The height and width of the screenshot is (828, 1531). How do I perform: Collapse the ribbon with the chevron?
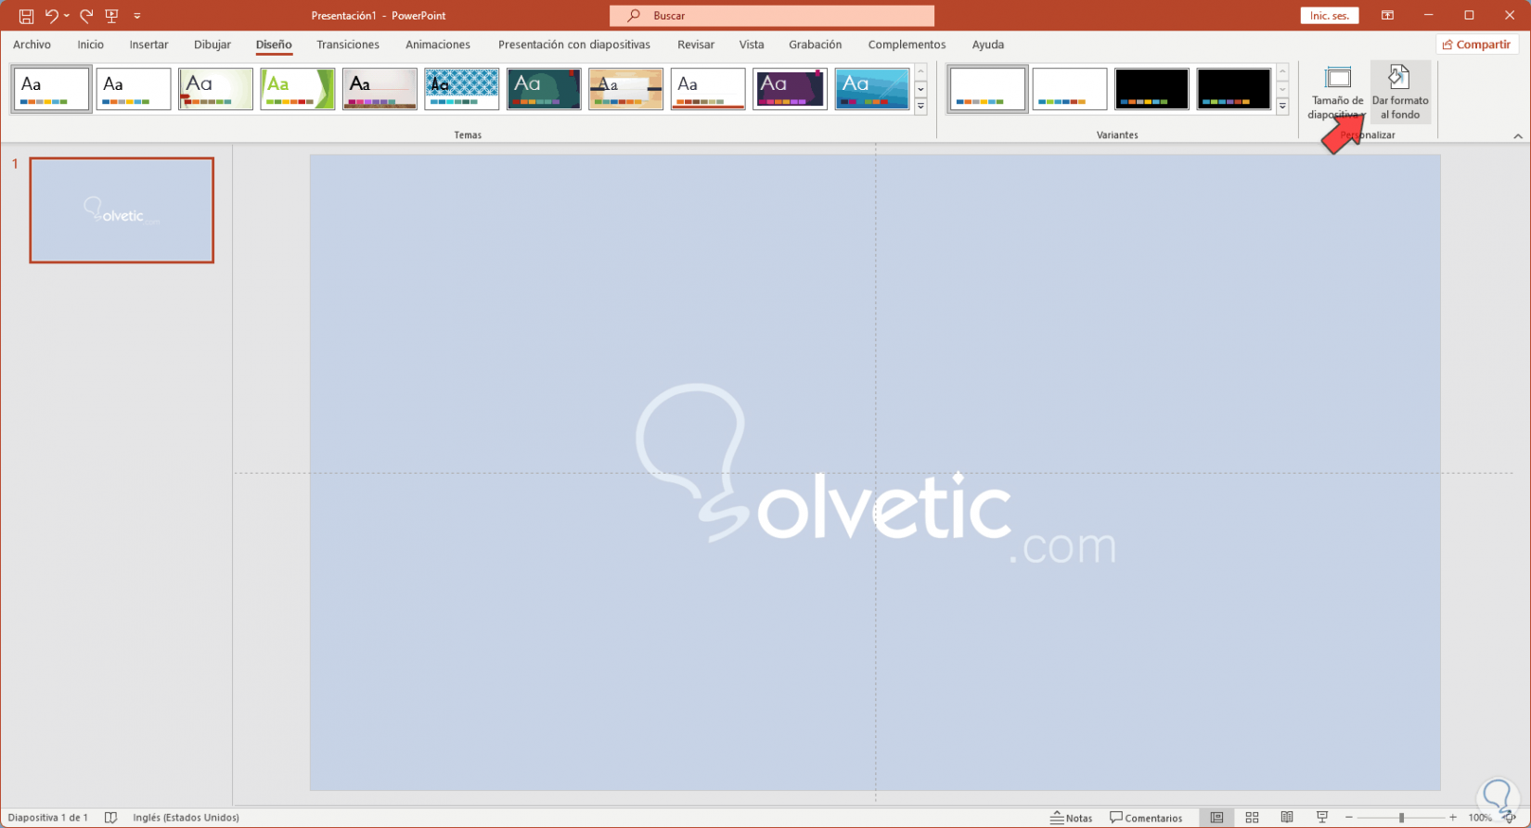1518,136
